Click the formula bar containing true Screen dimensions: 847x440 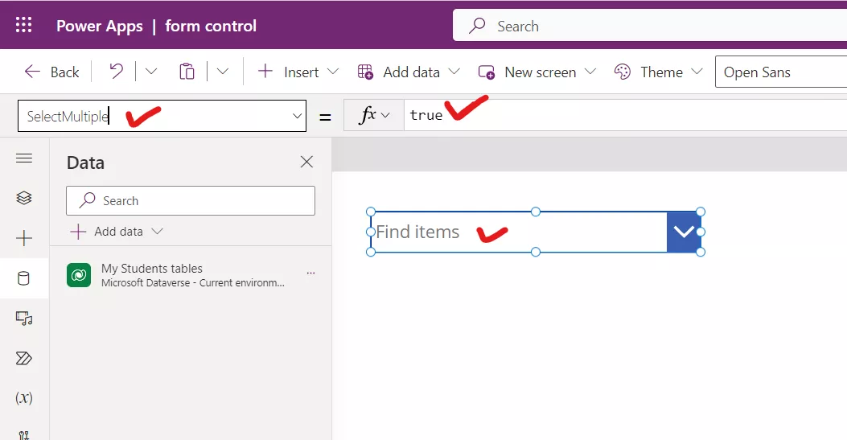(626, 115)
